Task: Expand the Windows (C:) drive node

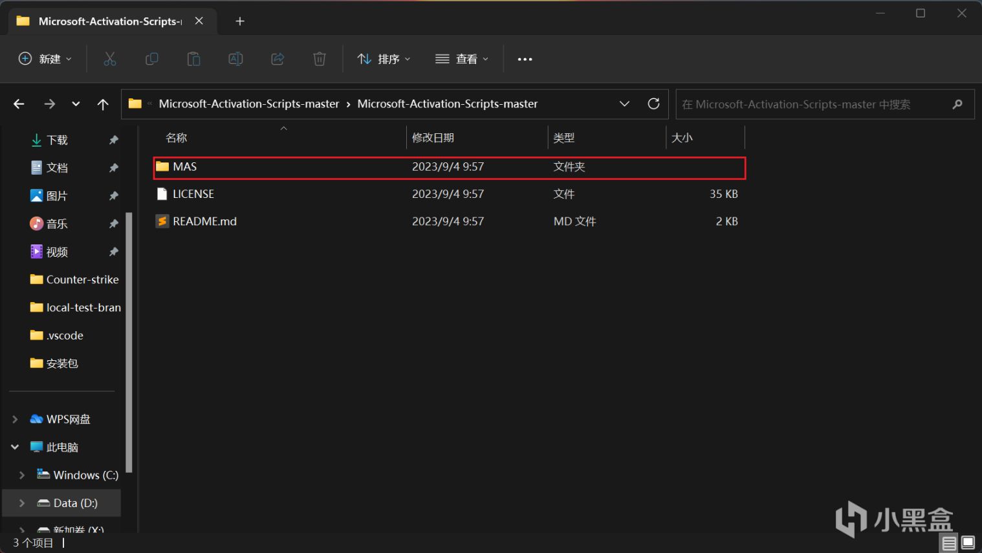Action: point(22,475)
